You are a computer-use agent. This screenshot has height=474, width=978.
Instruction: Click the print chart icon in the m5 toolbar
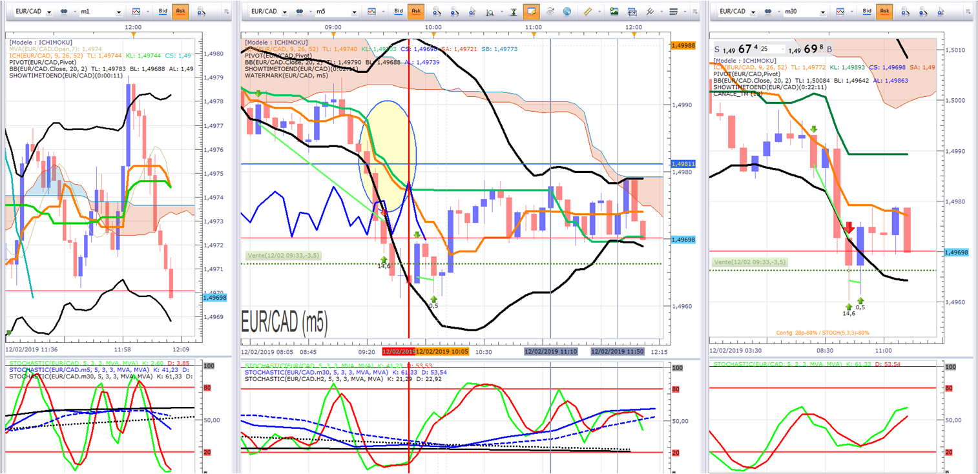[632, 12]
